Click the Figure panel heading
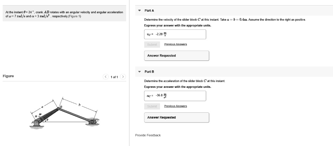Viewport: 333px width, 146px height. 8,76
